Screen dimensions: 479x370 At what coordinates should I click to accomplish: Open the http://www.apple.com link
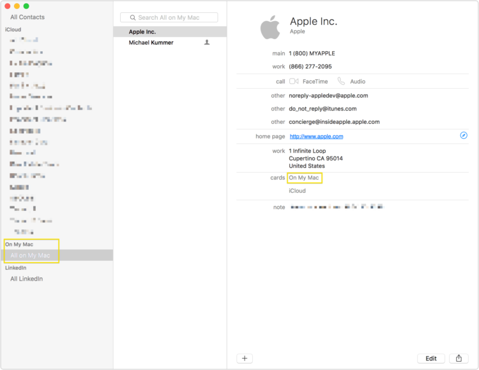(x=316, y=136)
